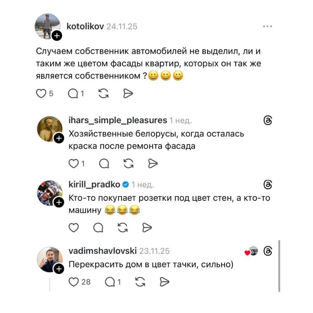Follow vadimshavlovski using the plus badge
This screenshot has height=313, width=313.
pyautogui.click(x=59, y=269)
